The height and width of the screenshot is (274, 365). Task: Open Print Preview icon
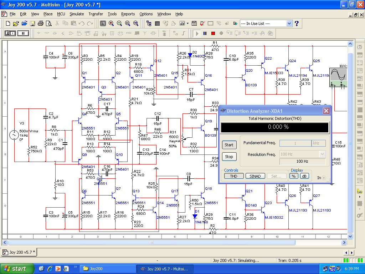tap(48, 24)
